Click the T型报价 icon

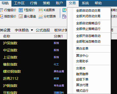click(x=21, y=10)
